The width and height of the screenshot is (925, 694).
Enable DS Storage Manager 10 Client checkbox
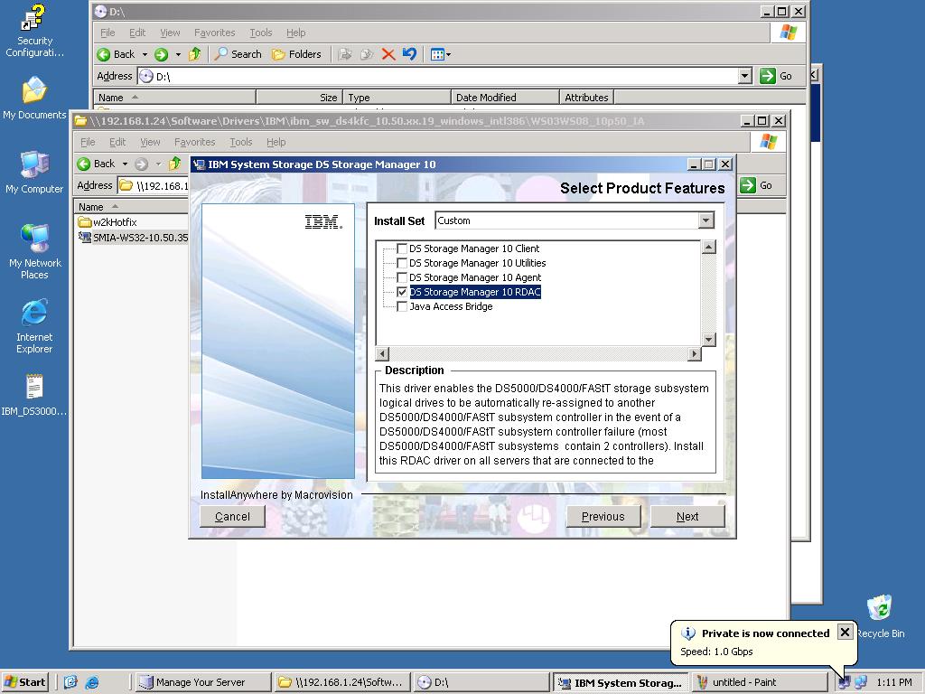(x=403, y=249)
